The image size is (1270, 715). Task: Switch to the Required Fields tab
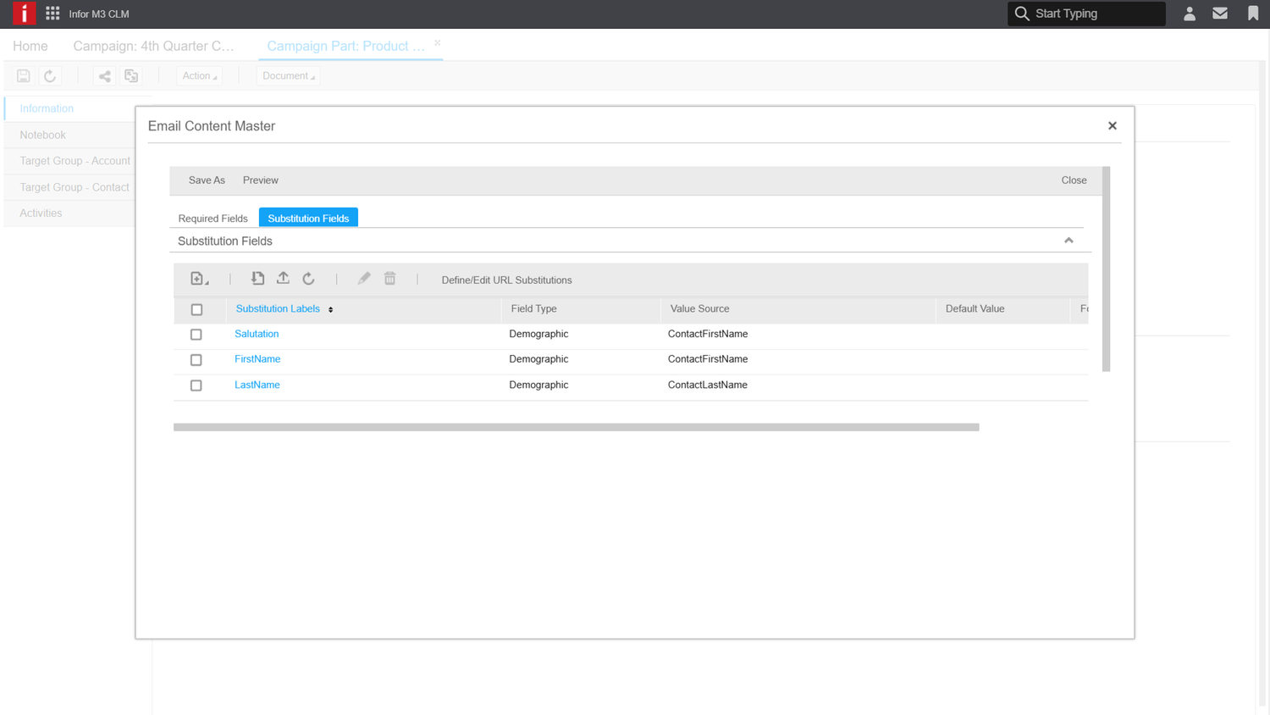point(213,218)
